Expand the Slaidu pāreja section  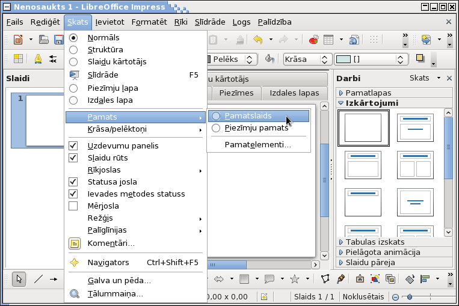pos(394,262)
